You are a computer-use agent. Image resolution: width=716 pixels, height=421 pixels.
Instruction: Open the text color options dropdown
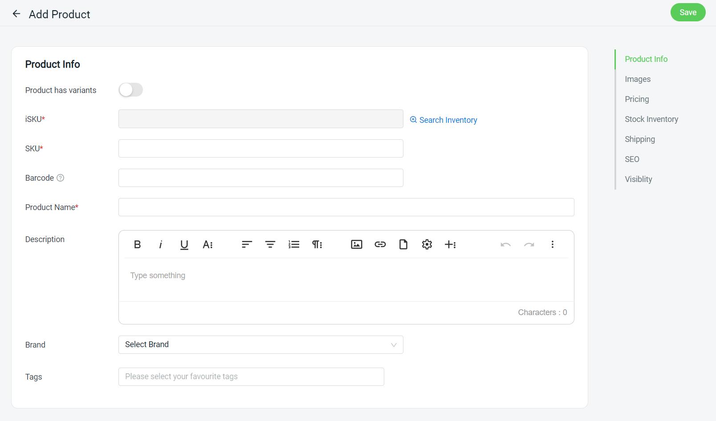click(208, 244)
